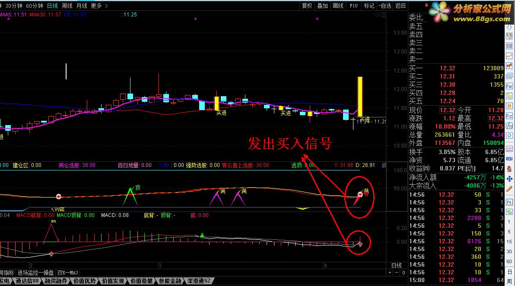This screenshot has width=515, height=286.
Task: Click the quote table grid sidebar icon
Action: click(x=509, y=46)
